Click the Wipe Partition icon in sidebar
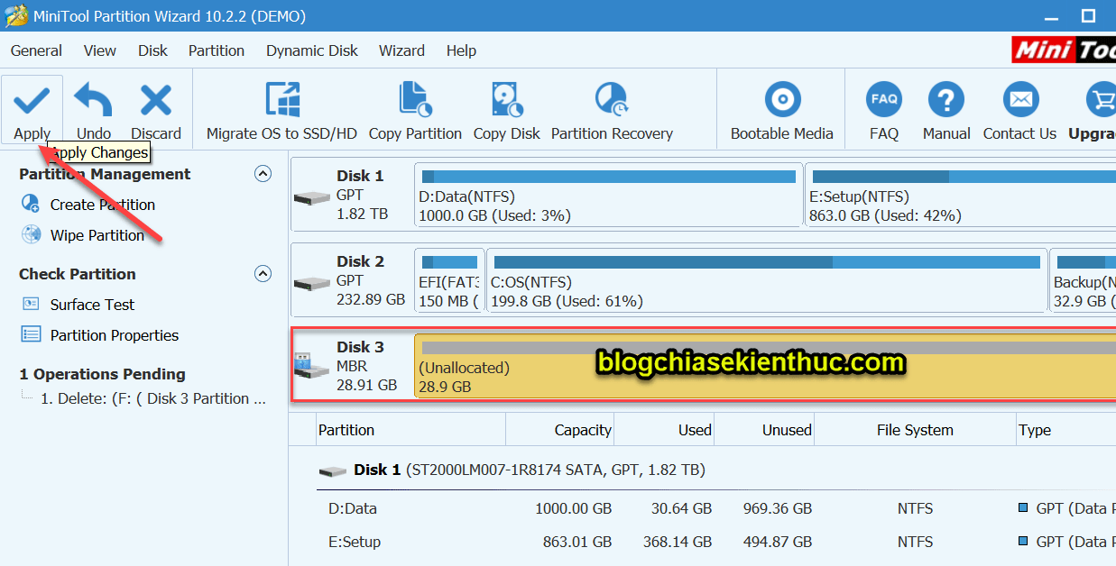The image size is (1116, 566). tap(31, 235)
